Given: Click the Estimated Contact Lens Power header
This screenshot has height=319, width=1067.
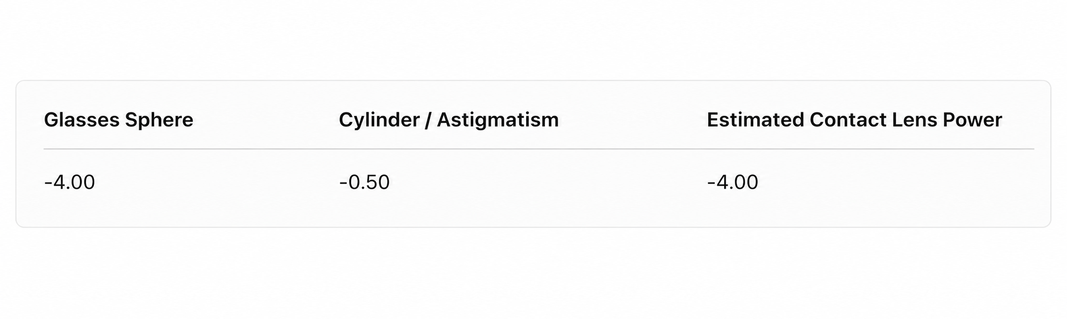Looking at the screenshot, I should [x=854, y=120].
